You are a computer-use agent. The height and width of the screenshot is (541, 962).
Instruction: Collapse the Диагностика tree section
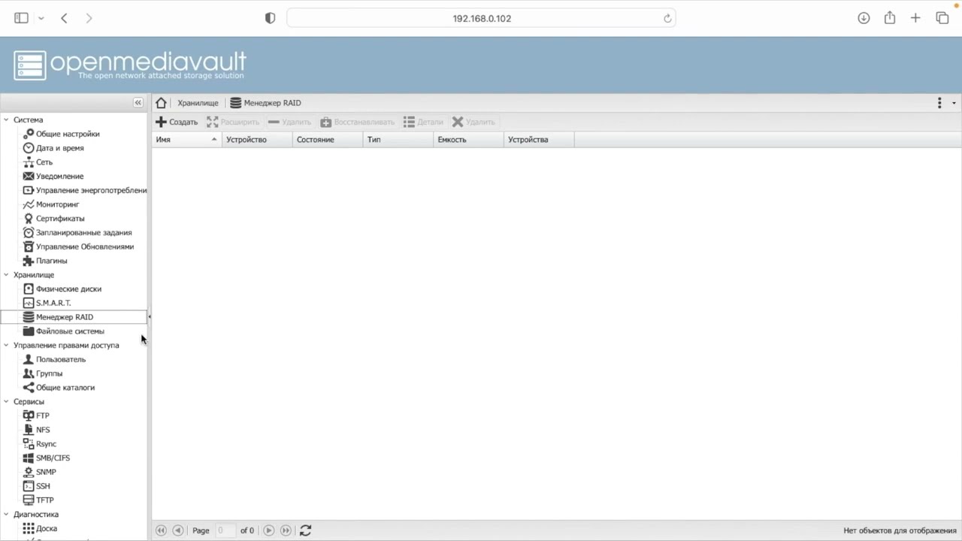pos(6,515)
